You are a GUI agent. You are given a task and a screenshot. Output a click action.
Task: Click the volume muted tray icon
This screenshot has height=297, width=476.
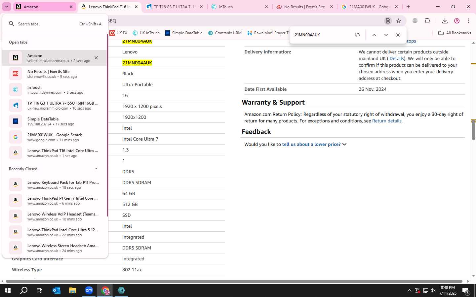tap(433, 290)
